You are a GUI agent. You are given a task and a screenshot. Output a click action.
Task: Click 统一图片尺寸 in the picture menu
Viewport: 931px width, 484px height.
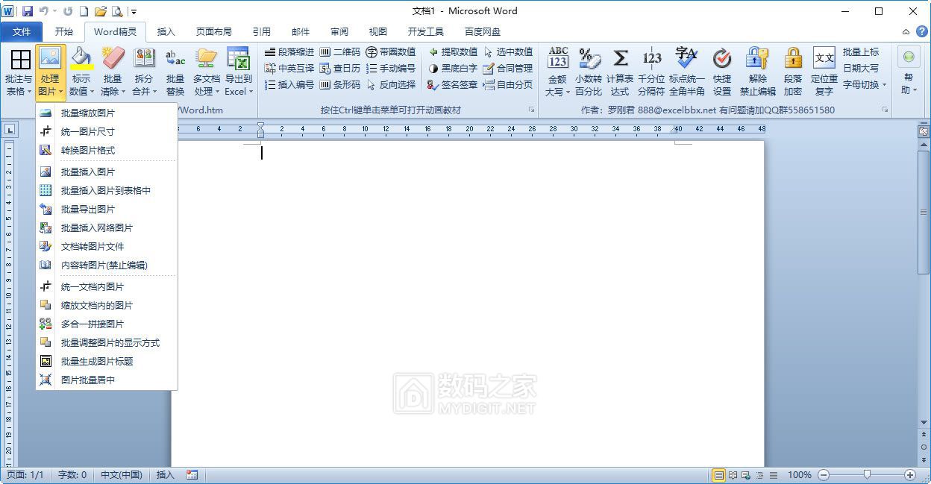point(84,131)
